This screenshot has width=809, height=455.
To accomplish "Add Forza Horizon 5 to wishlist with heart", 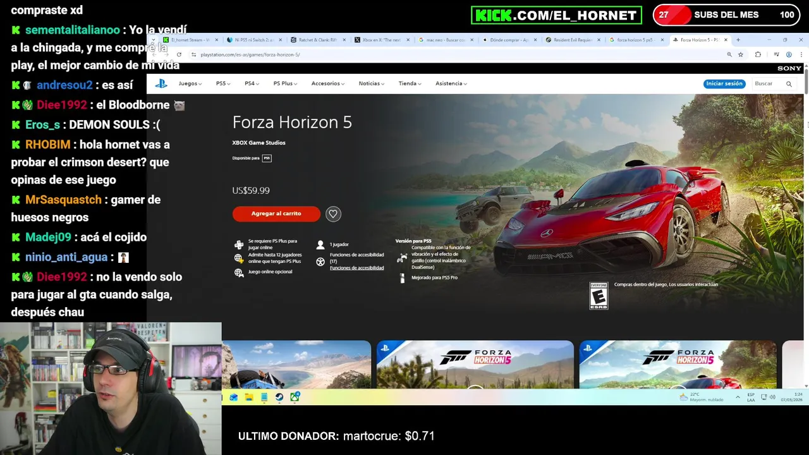I will point(333,214).
